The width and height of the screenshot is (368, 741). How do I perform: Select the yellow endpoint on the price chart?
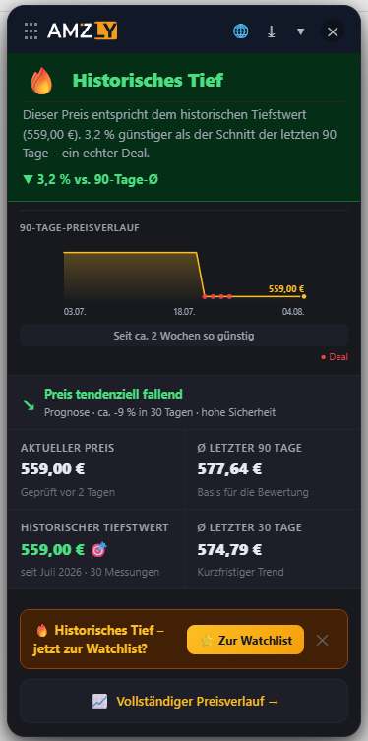[x=304, y=297]
